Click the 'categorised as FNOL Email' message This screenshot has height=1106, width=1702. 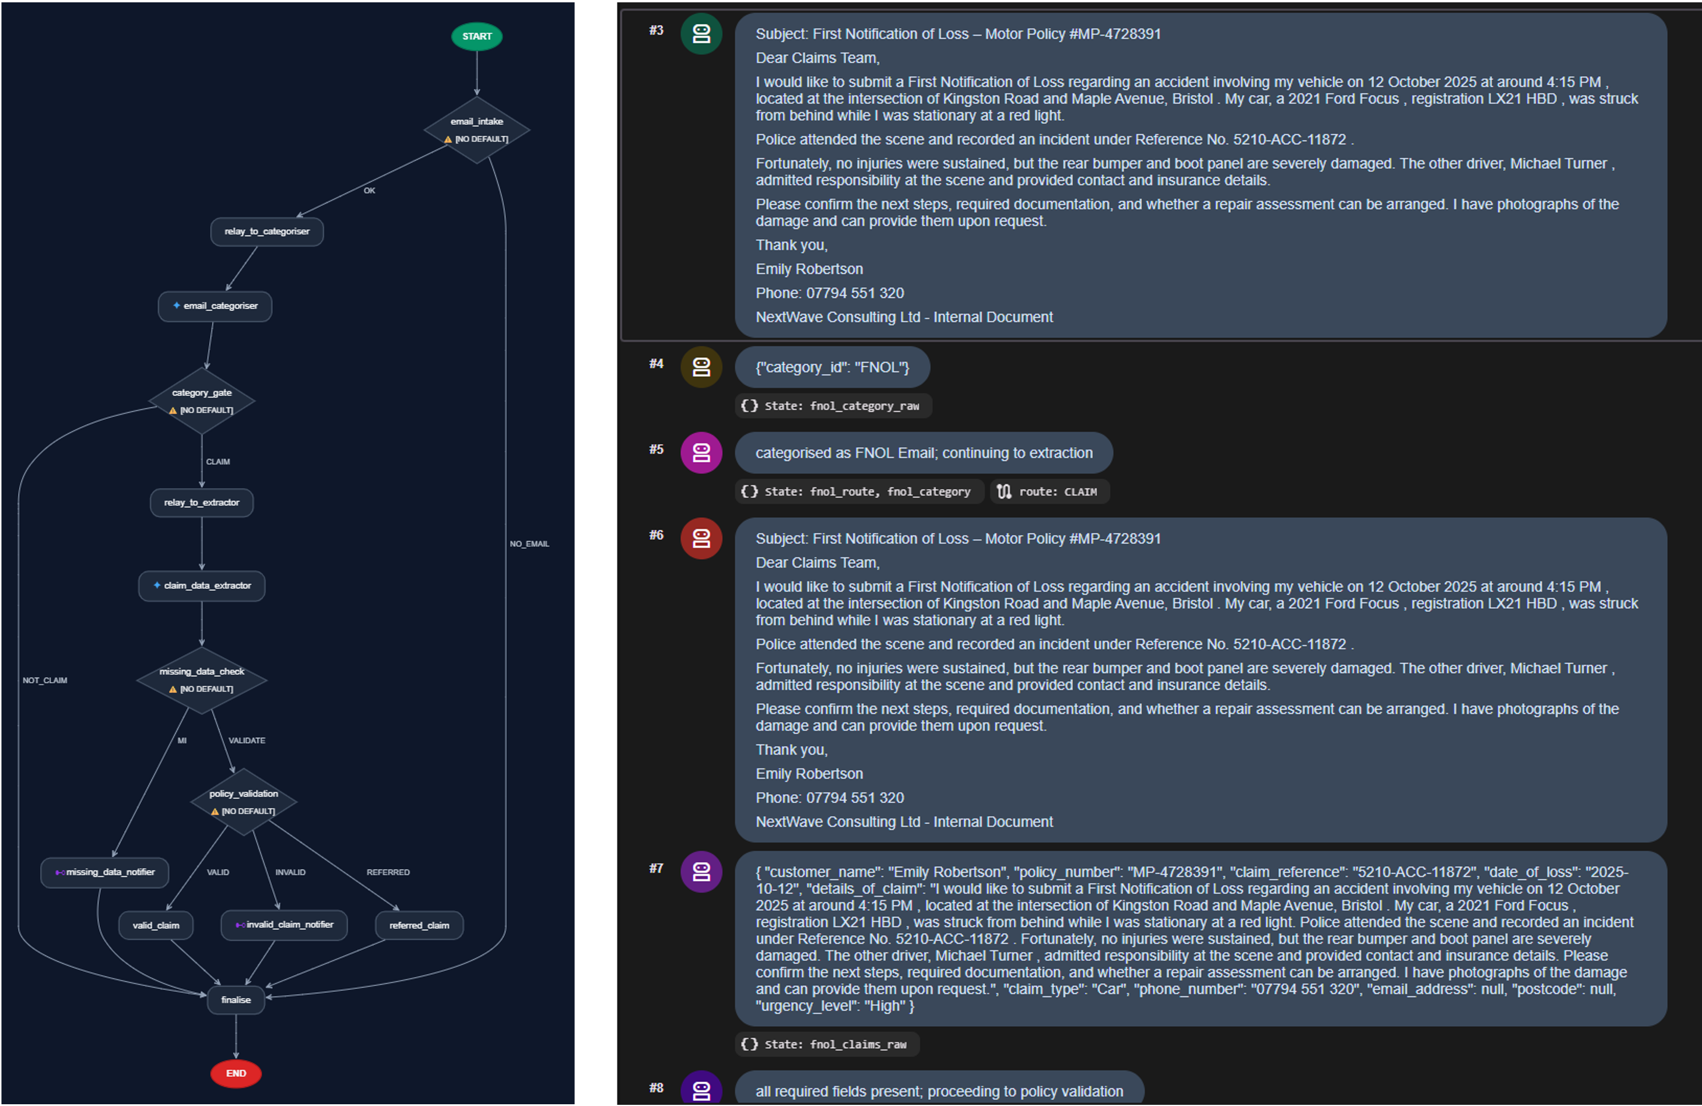click(x=924, y=452)
